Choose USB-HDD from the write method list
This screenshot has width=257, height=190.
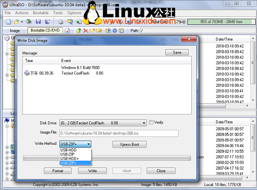click(75, 150)
